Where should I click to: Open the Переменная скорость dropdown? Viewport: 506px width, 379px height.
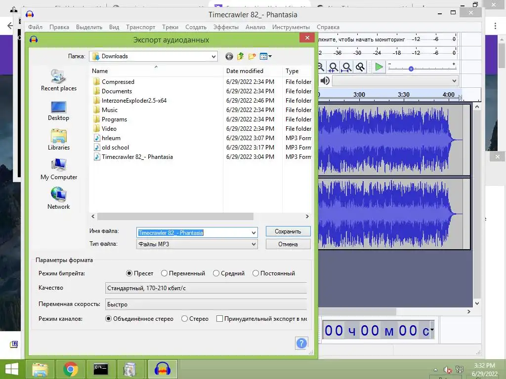click(x=206, y=304)
